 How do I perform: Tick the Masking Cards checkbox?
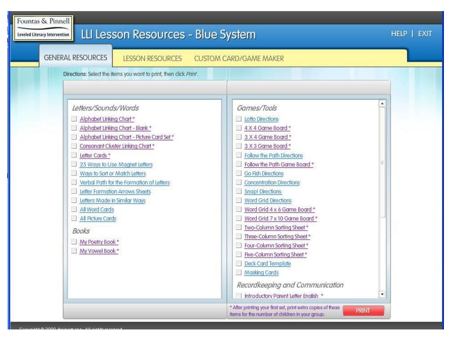[239, 272]
